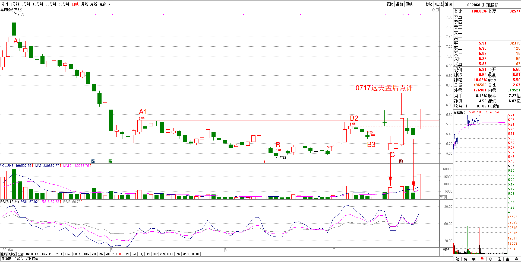Click the 黑猫股份(日线) chart title
The width and height of the screenshot is (521, 262).
coord(11,10)
